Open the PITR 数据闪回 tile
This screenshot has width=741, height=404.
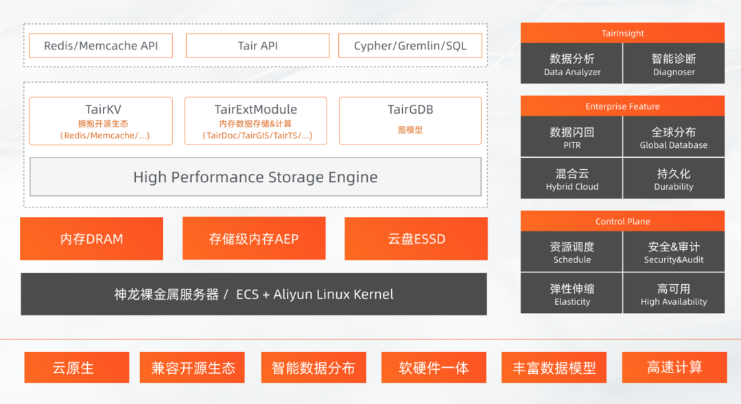(x=572, y=137)
